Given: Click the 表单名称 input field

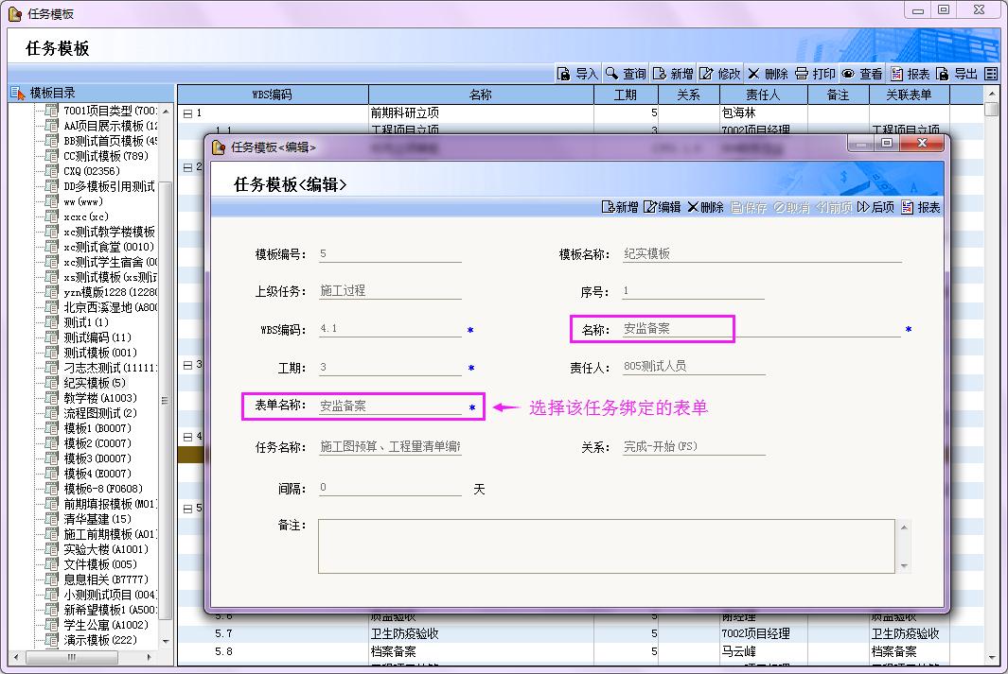Looking at the screenshot, I should click(390, 406).
